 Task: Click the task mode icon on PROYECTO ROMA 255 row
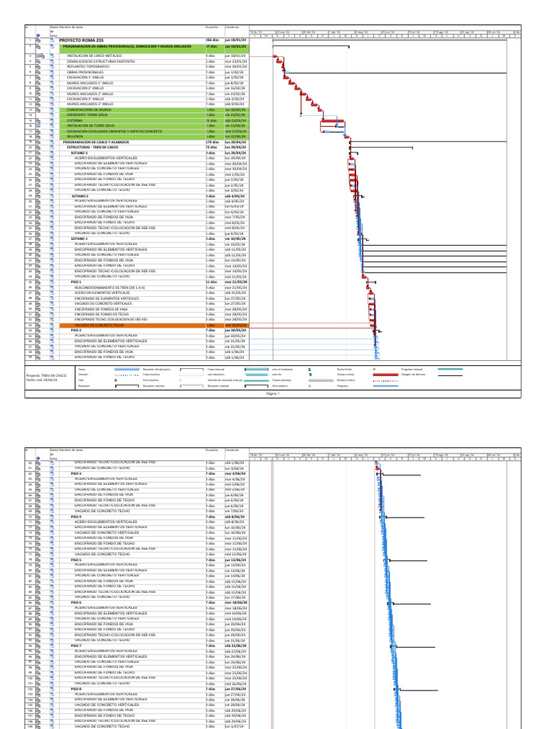point(53,41)
